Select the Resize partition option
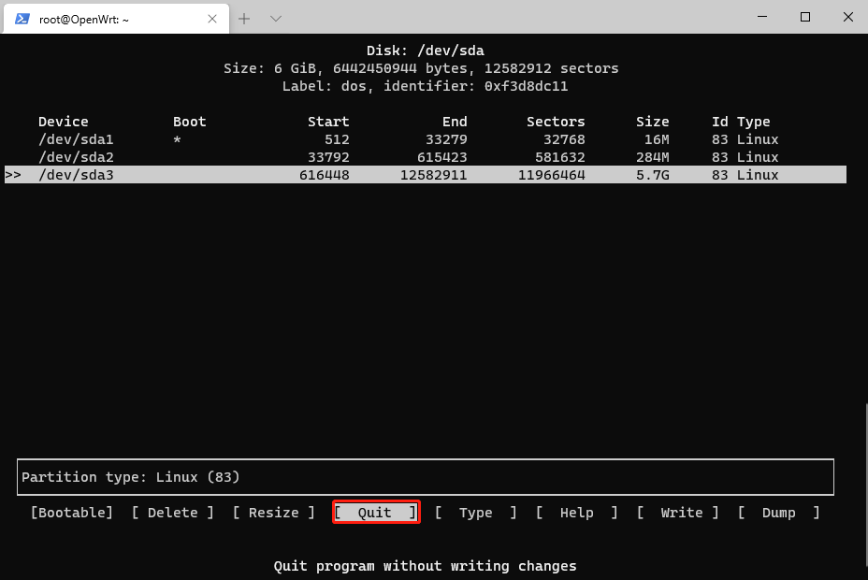 point(274,513)
